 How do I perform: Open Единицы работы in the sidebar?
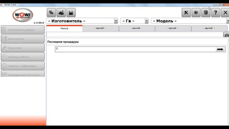pos(23,57)
